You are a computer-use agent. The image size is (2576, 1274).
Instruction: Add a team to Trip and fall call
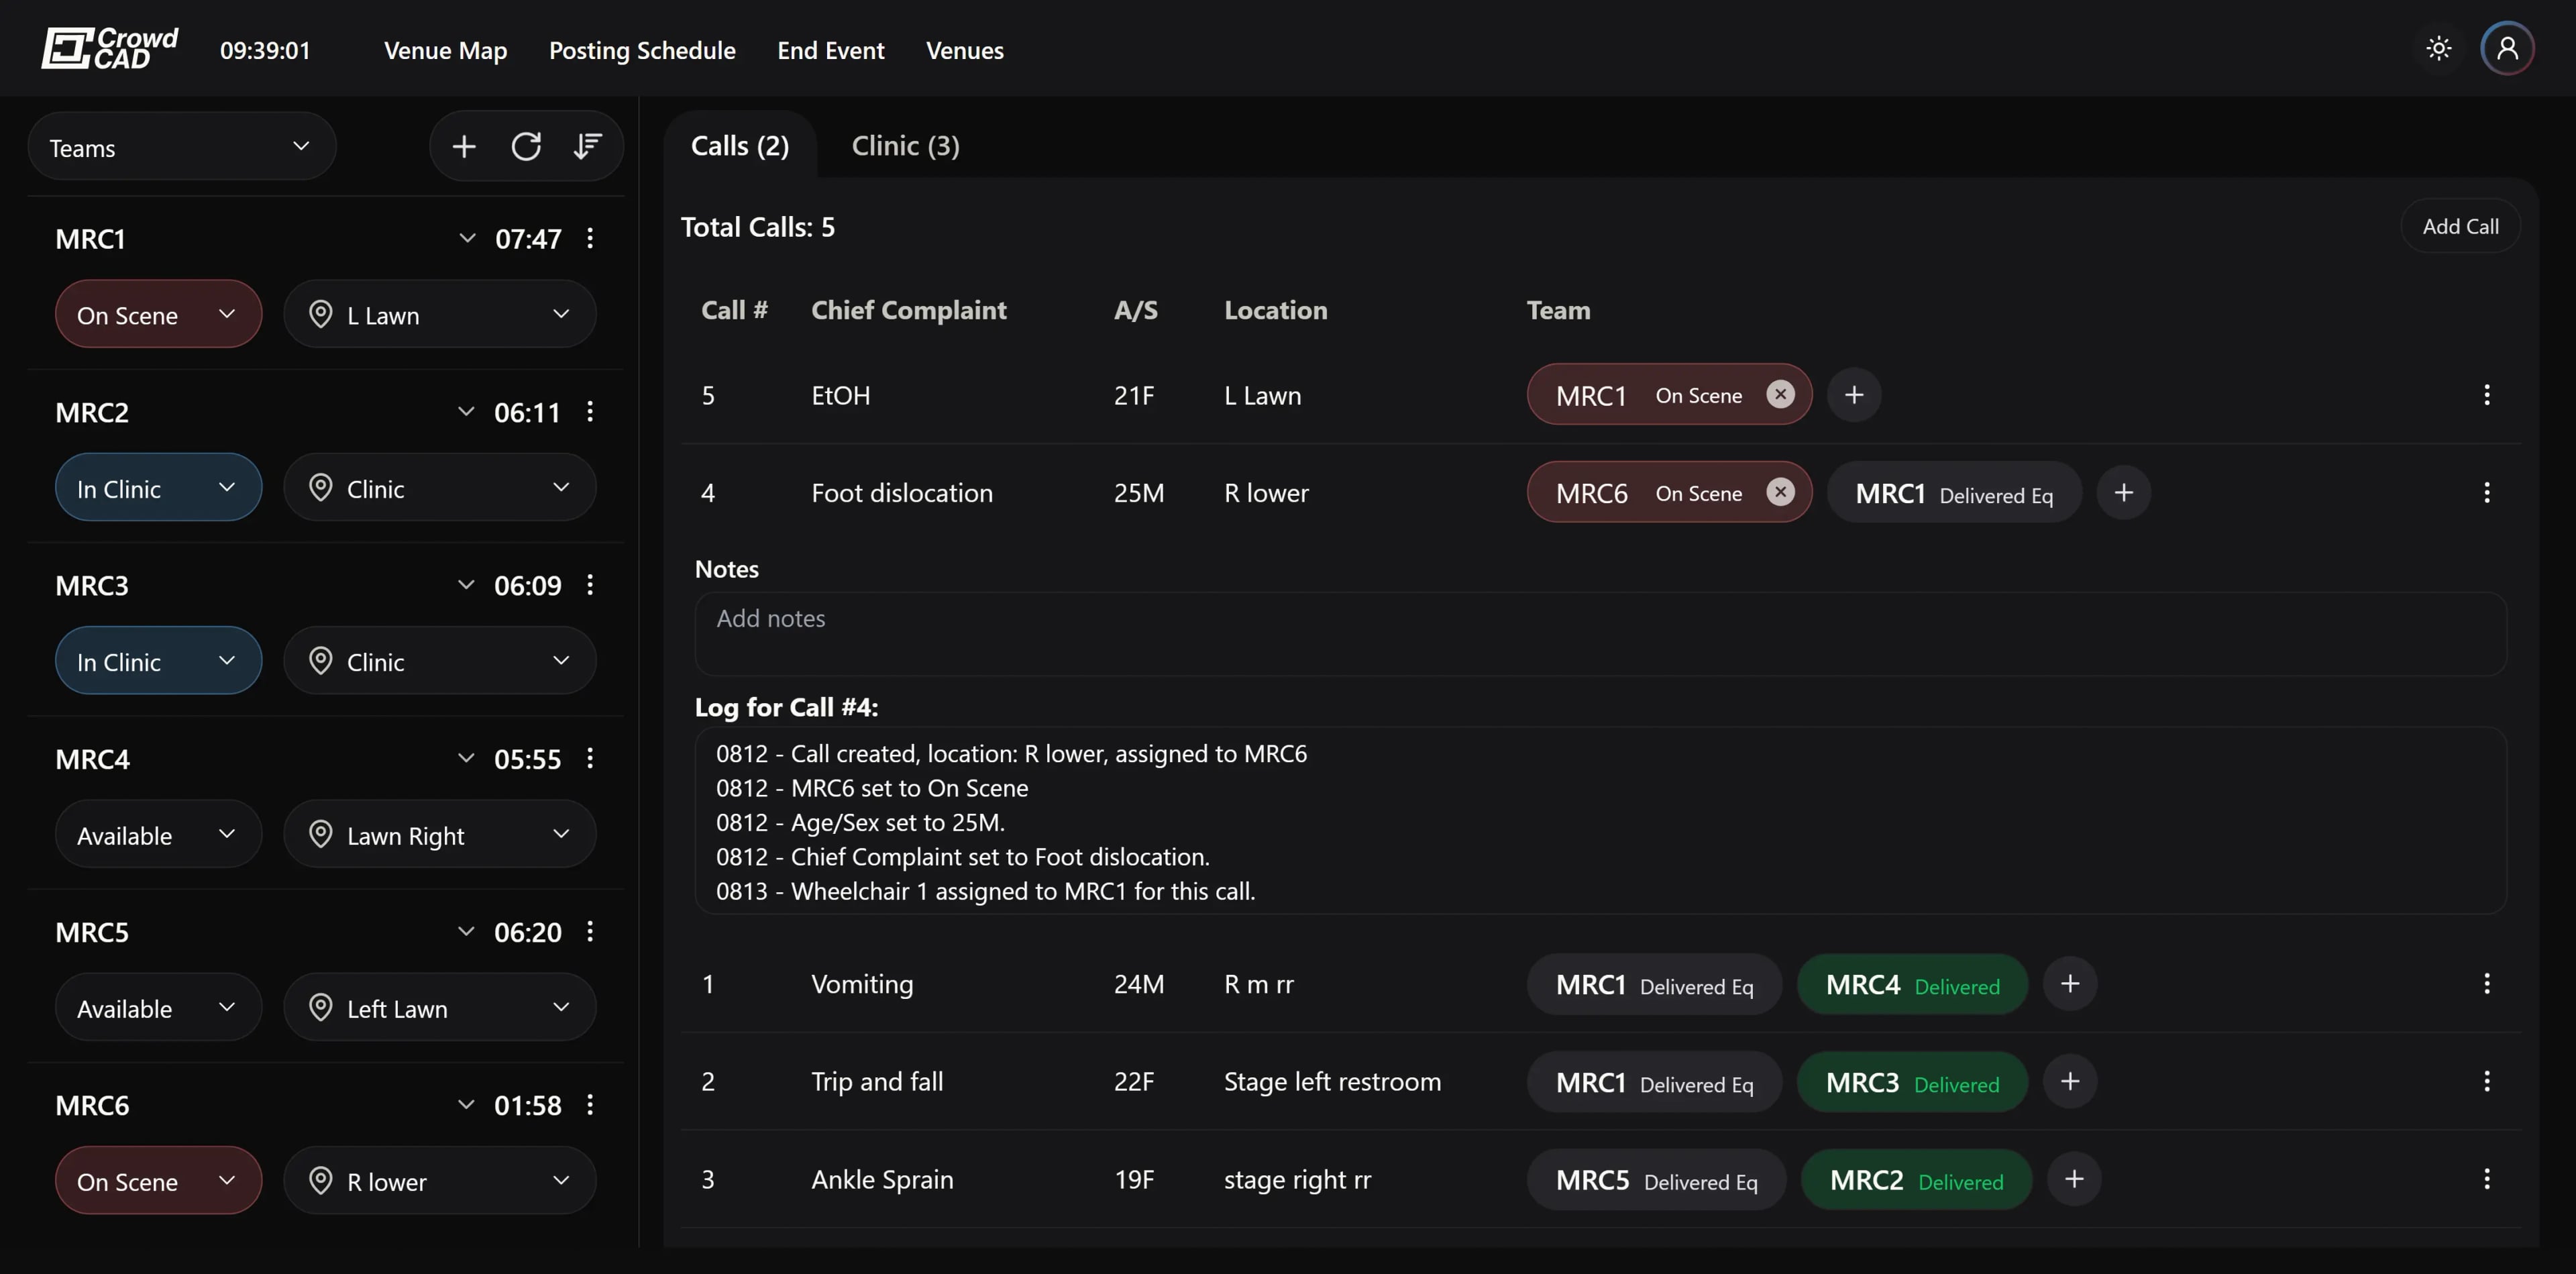tap(2070, 1081)
